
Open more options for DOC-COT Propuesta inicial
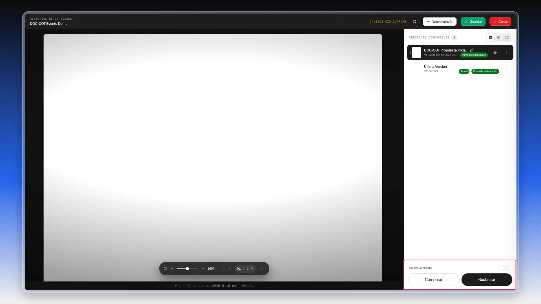point(506,53)
